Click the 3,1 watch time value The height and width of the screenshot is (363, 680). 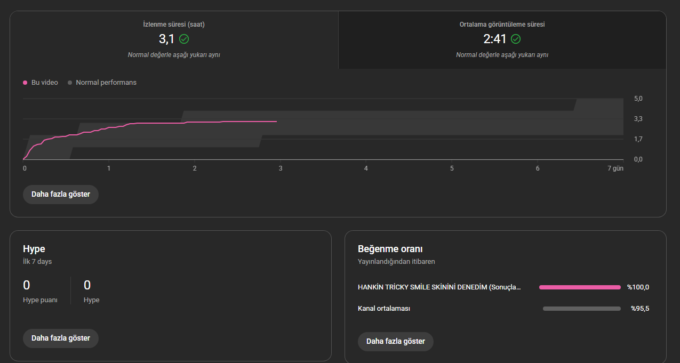(167, 39)
